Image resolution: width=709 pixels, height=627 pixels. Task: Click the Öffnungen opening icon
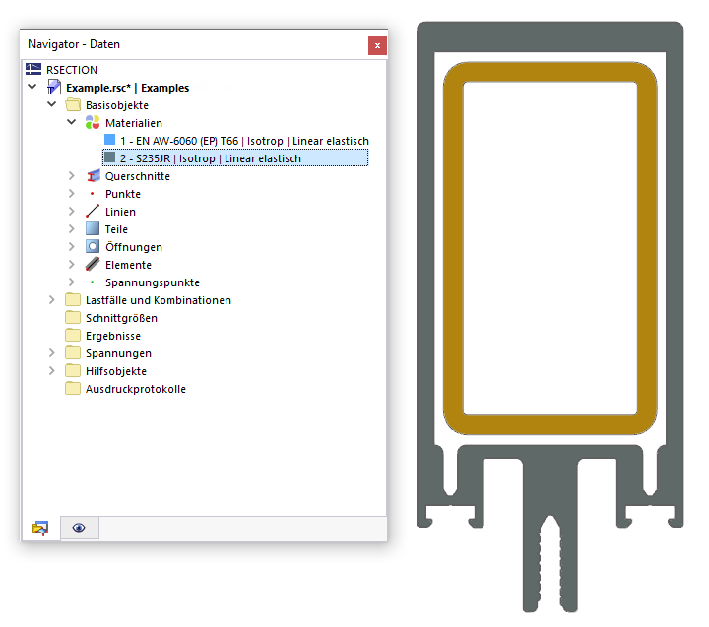pos(93,246)
